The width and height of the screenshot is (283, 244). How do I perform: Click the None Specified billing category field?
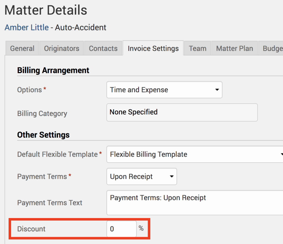tap(182, 112)
